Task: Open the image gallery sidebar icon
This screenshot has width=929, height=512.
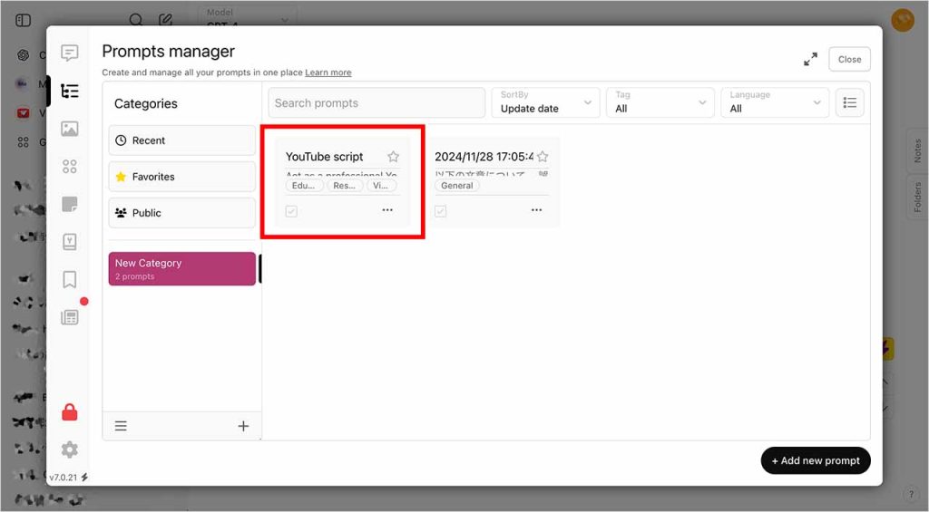Action: point(70,129)
